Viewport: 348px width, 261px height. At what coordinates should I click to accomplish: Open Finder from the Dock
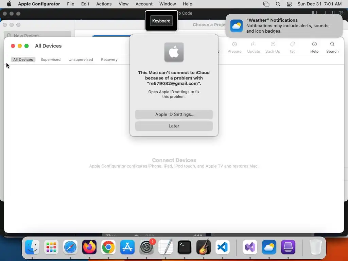[32, 247]
